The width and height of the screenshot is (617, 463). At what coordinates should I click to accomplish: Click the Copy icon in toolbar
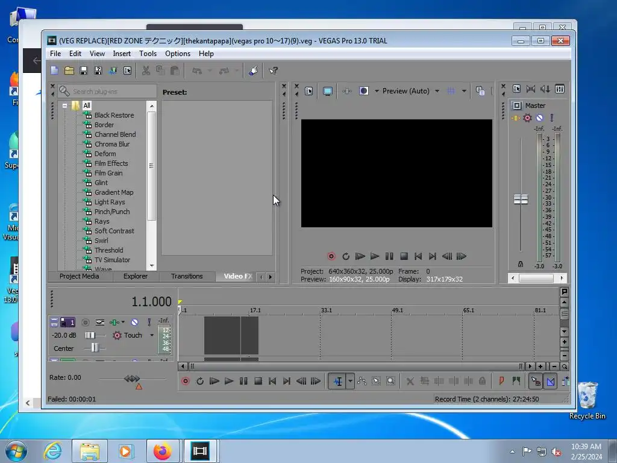[160, 71]
